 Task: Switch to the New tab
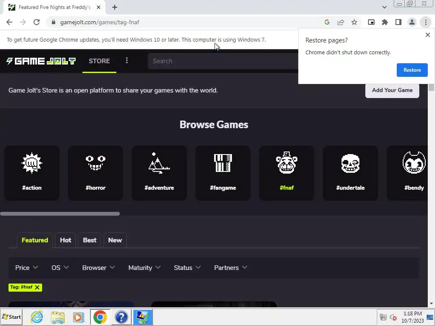pyautogui.click(x=115, y=240)
